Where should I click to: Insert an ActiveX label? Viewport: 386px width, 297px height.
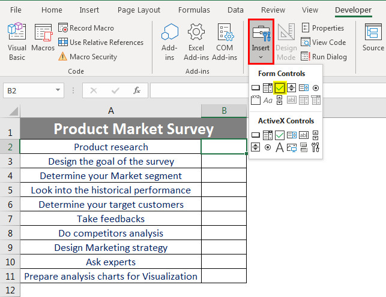tap(280, 147)
